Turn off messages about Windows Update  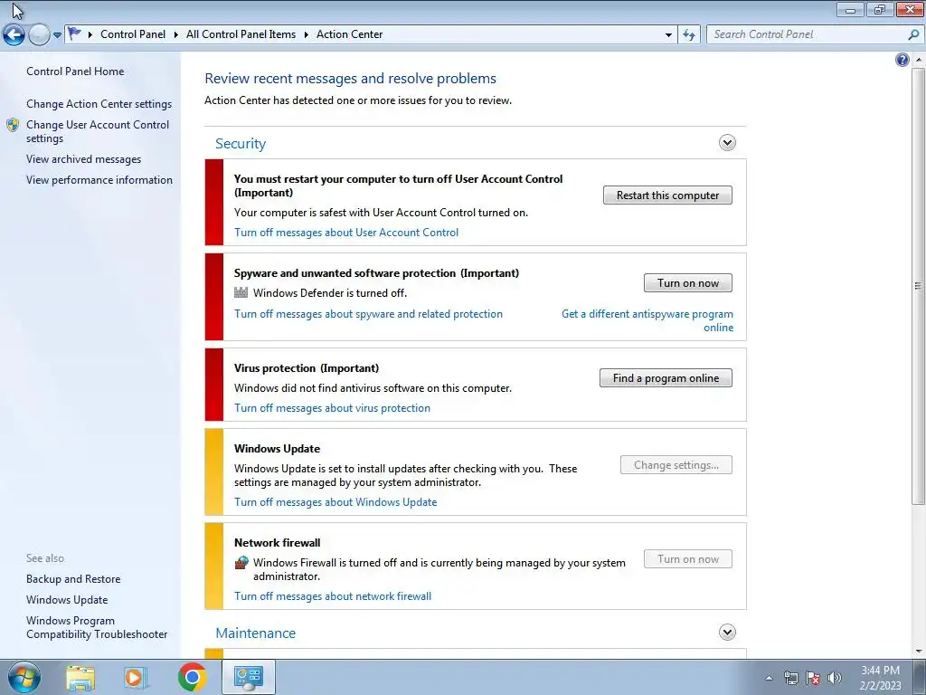(335, 501)
